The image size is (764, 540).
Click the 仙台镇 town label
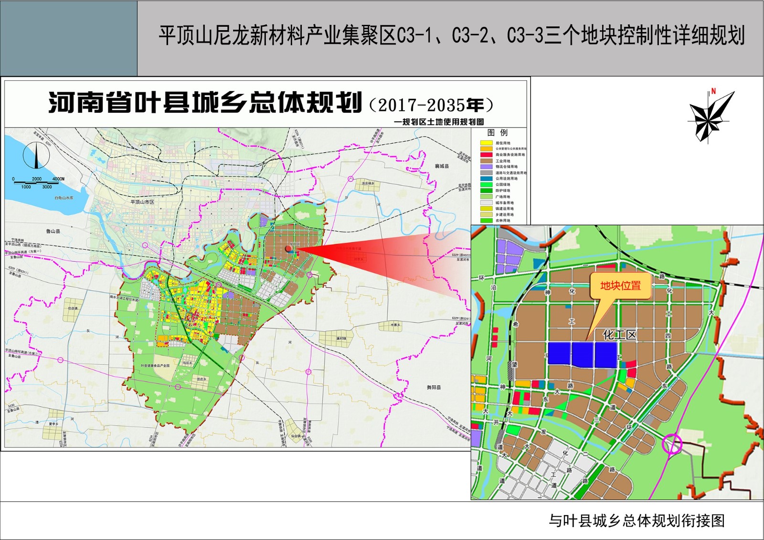click(297, 436)
